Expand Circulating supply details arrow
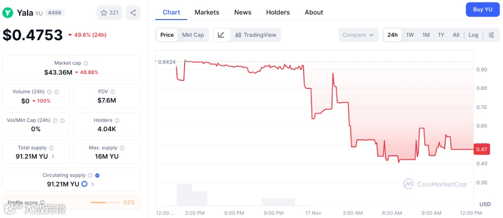Viewport: 503px width, 218px height. point(92,184)
